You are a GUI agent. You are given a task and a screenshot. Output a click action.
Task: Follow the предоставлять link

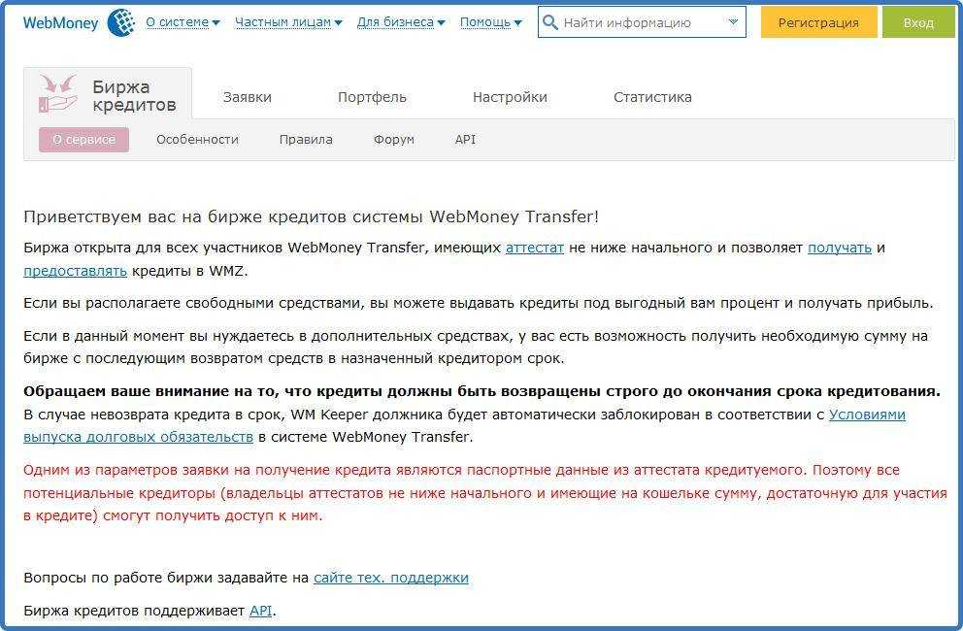(75, 271)
